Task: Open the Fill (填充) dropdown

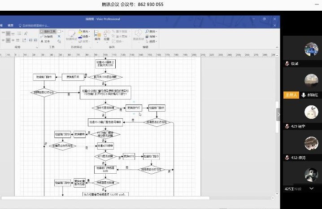Action: point(85,32)
